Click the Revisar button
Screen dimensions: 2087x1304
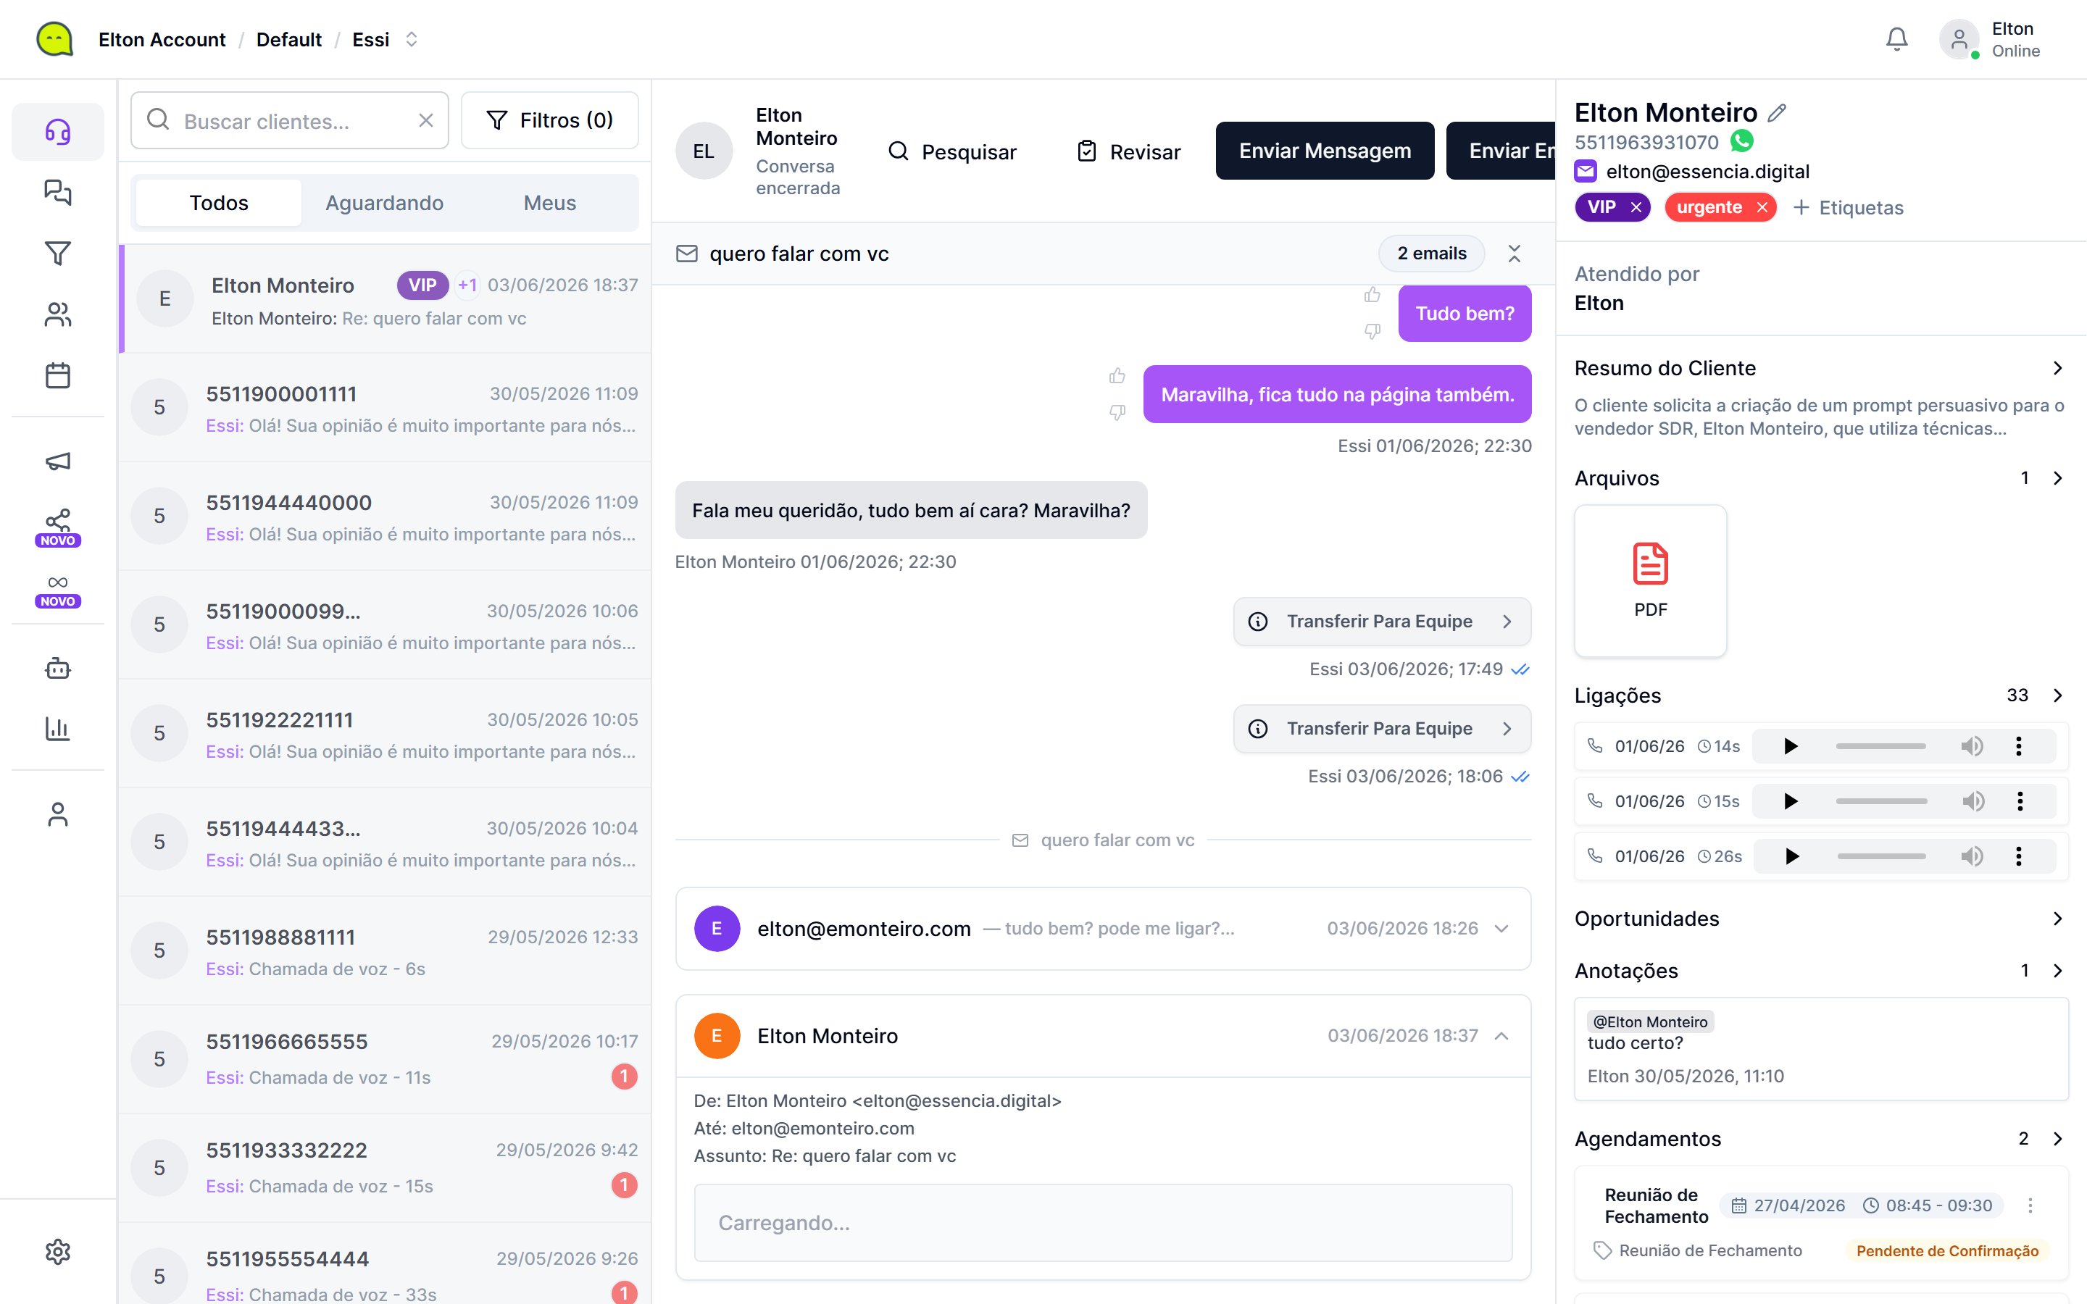pos(1129,151)
